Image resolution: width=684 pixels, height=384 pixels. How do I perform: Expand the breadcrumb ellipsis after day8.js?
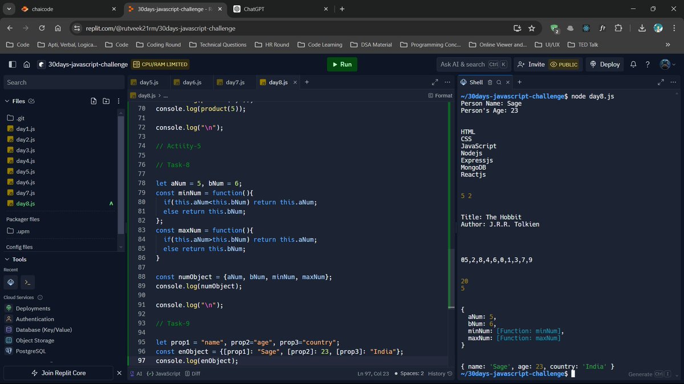166,96
